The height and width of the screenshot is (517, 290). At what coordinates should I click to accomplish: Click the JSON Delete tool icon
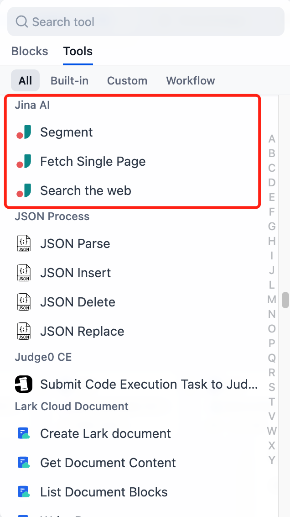click(24, 302)
